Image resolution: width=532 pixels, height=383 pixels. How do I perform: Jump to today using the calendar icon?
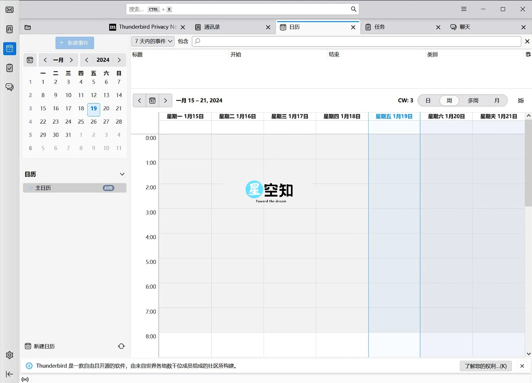152,100
